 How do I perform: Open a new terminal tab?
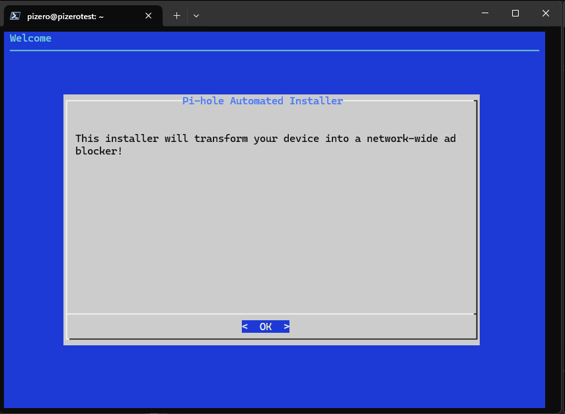(176, 16)
